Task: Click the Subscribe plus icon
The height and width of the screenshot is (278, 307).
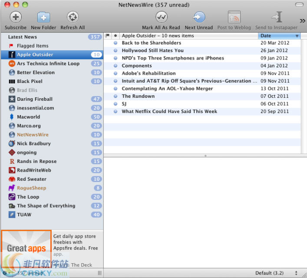Action: [x=16, y=17]
